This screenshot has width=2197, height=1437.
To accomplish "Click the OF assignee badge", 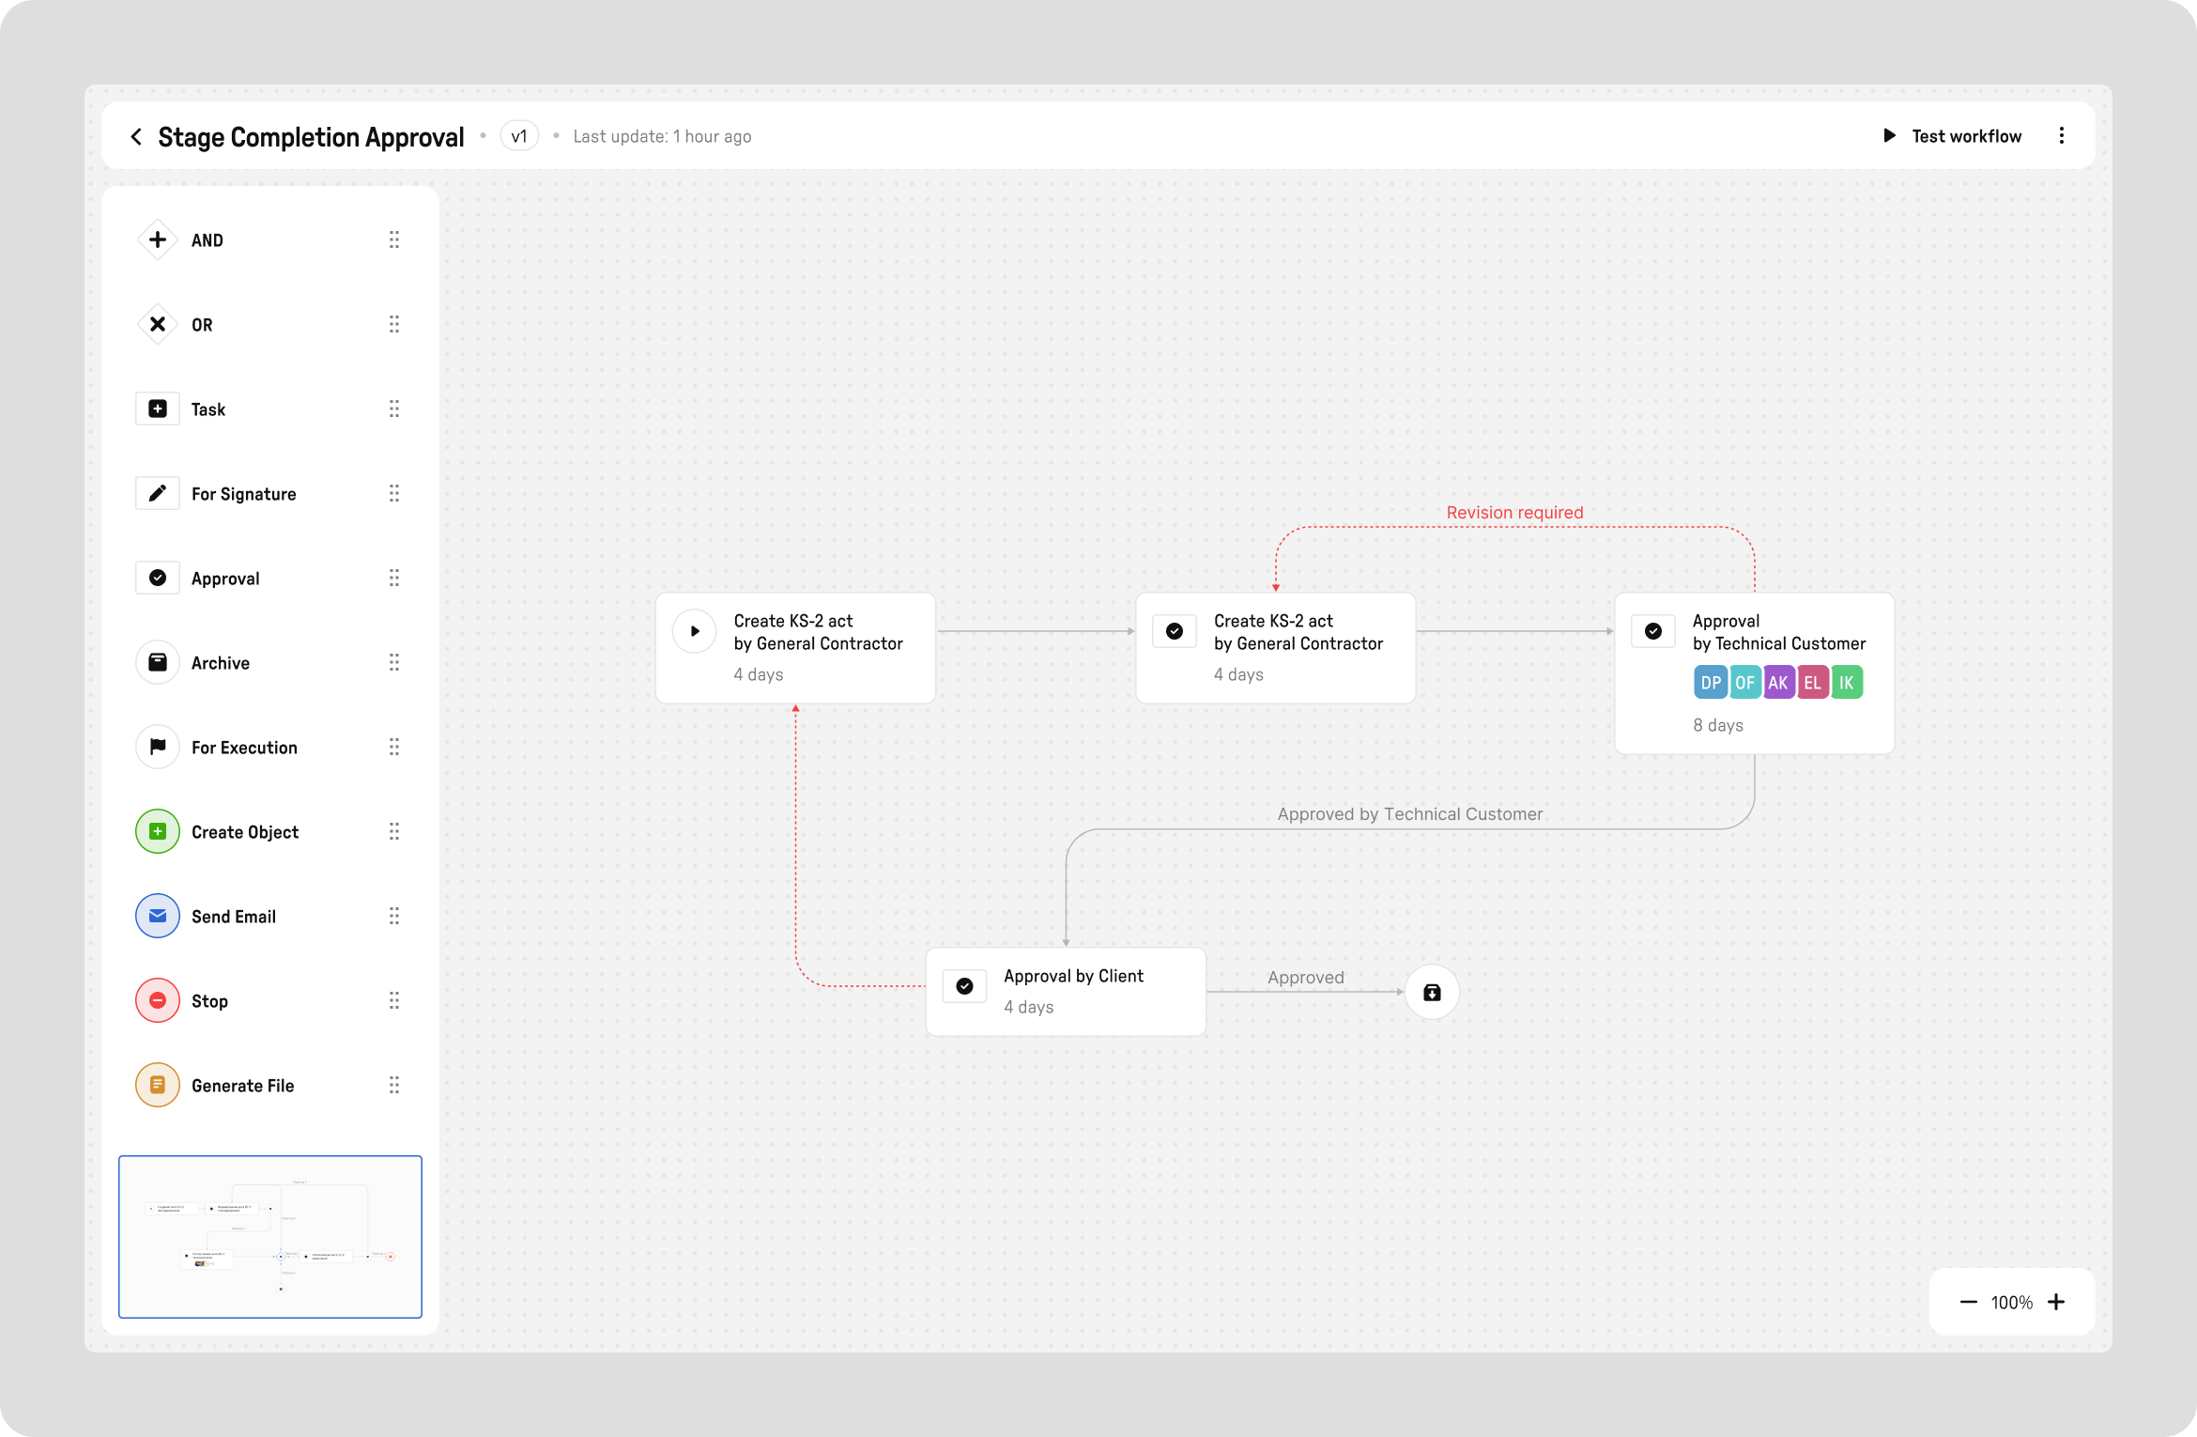I will [x=1744, y=683].
